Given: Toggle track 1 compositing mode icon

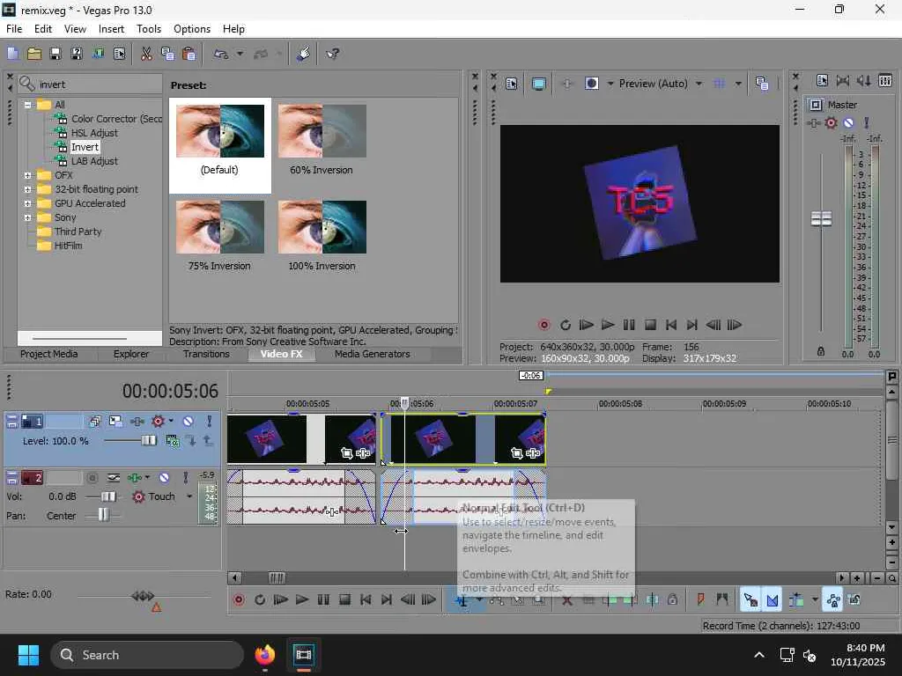Looking at the screenshot, I should click(x=172, y=441).
